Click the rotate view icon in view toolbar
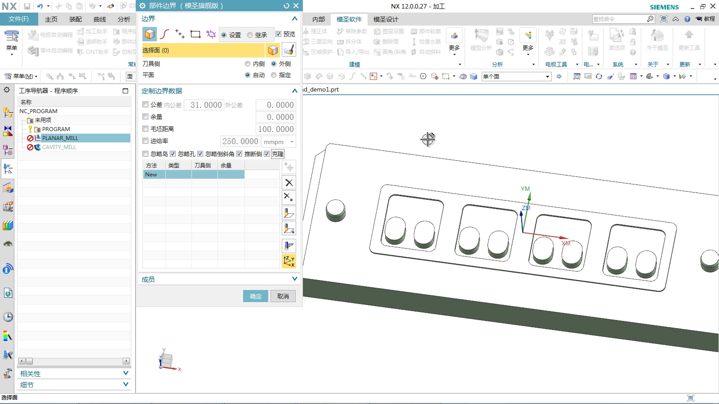Image resolution: width=719 pixels, height=404 pixels. pyautogui.click(x=599, y=76)
